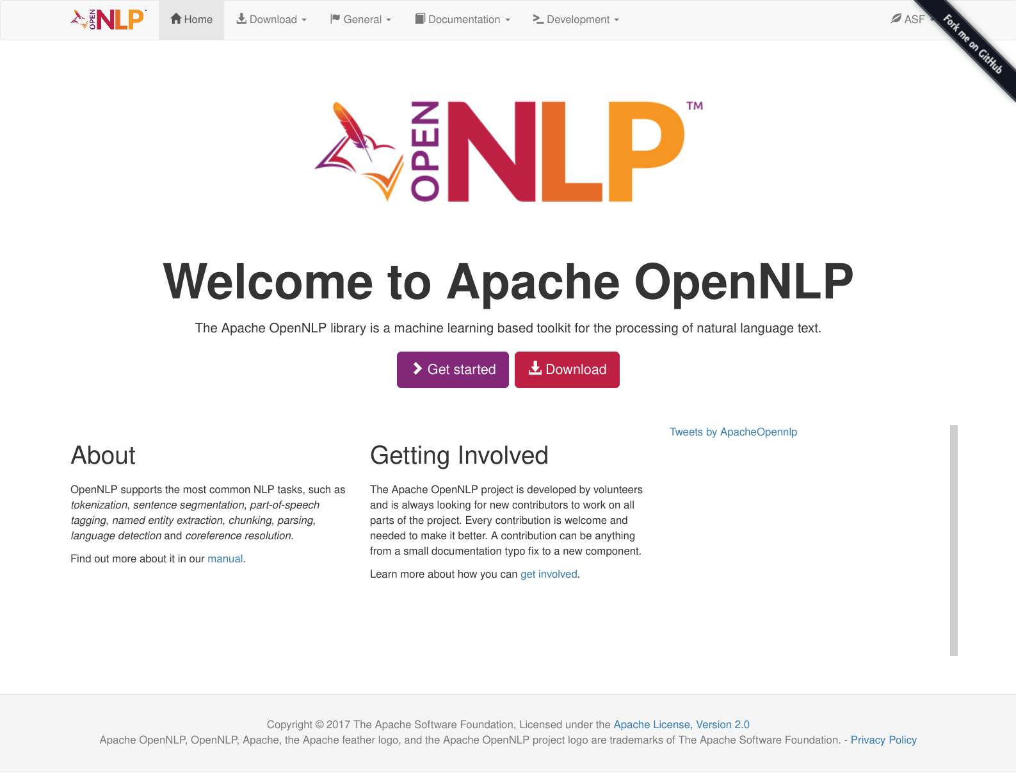Click the Download arrow icon in navbar
Viewport: 1016px width, 773px height.
click(241, 19)
